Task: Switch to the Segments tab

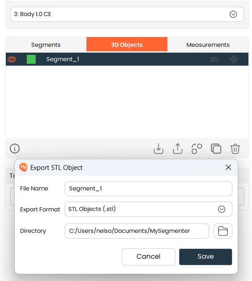Action: [x=46, y=45]
